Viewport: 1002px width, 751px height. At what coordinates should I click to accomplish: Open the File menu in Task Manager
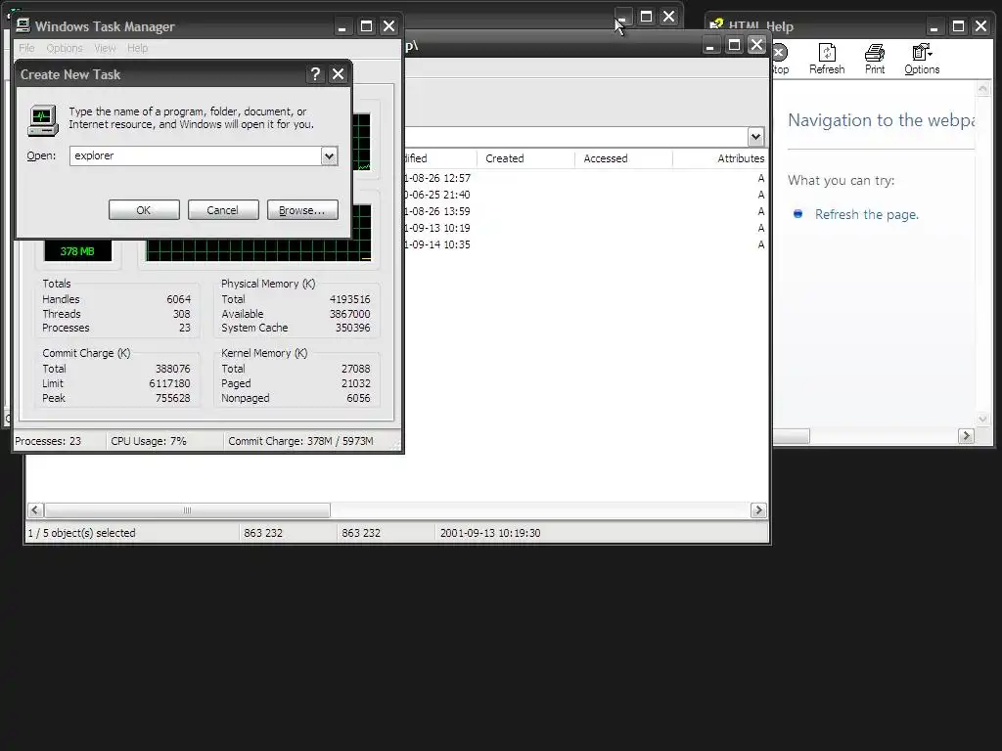click(x=26, y=48)
